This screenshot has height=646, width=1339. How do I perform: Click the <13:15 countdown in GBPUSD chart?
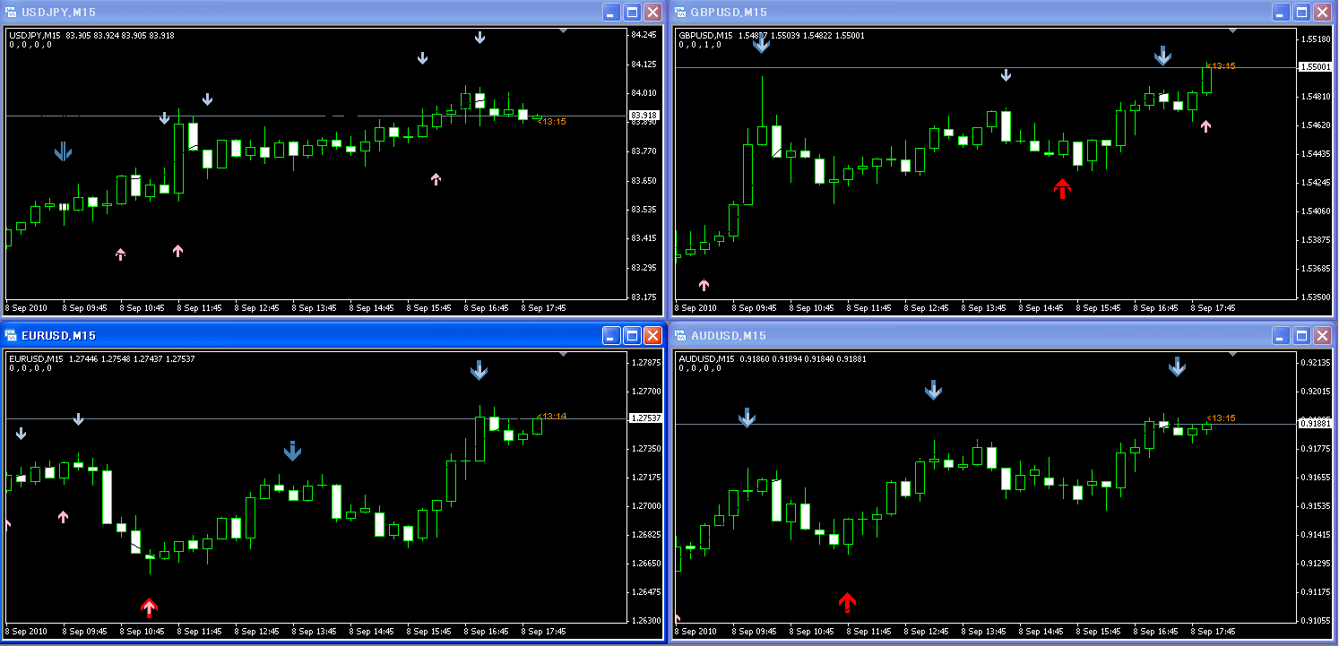click(1222, 66)
